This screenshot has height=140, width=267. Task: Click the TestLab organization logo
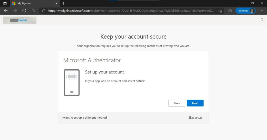point(20,20)
